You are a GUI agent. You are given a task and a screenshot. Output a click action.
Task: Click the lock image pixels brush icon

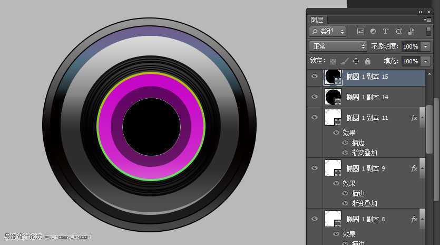click(344, 61)
